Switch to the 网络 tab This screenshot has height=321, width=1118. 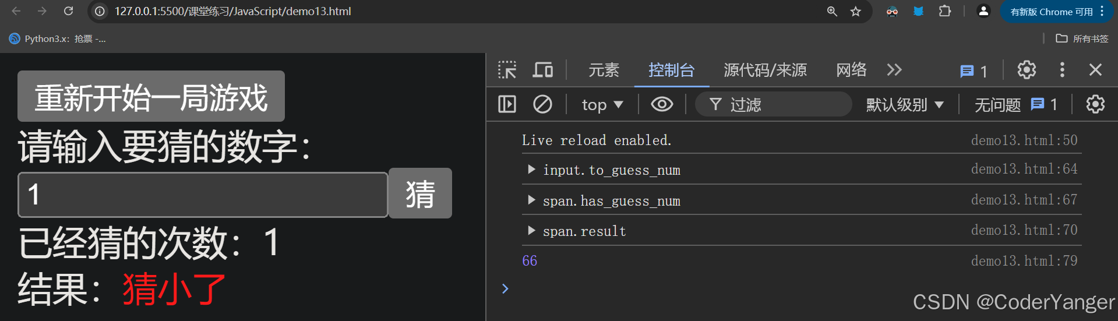(x=851, y=70)
